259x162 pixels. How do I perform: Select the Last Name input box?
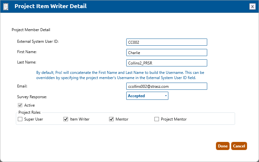click(x=166, y=63)
